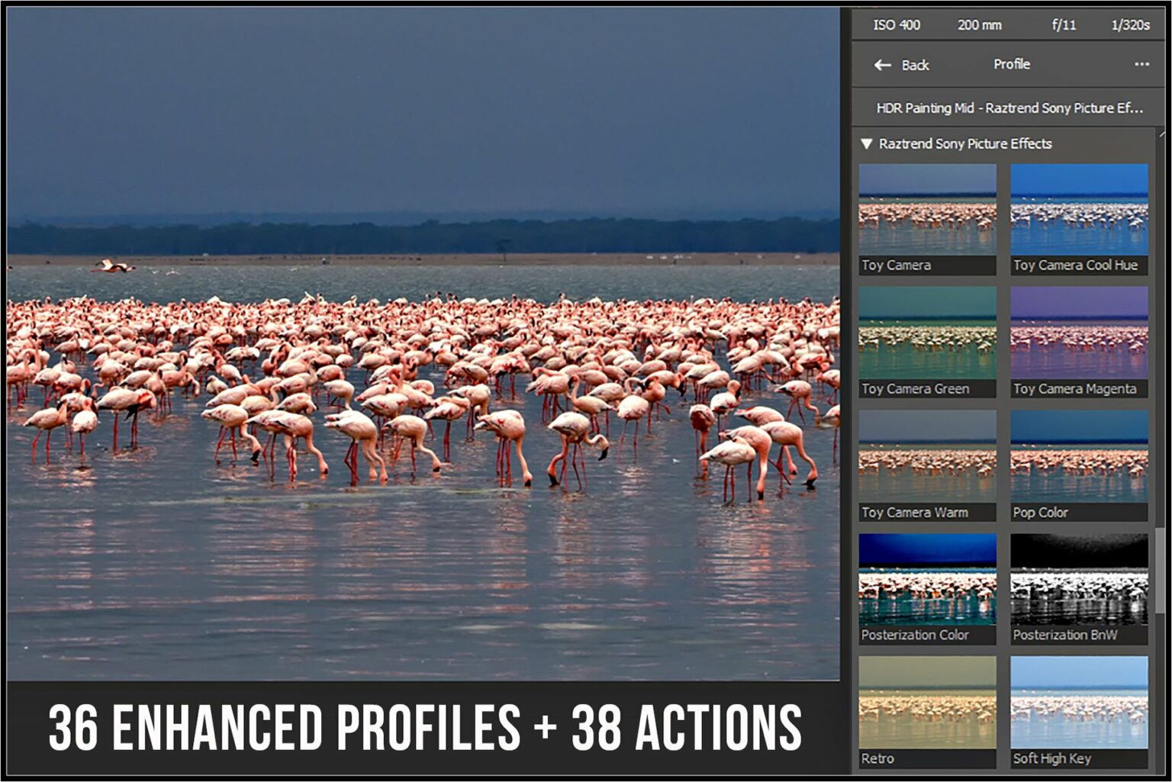Viewport: 1172px width, 782px height.
Task: Select the Toy Camera Green profile
Action: (926, 330)
